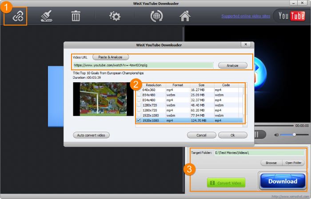
Task: Click the Format column header
Action: click(178, 85)
